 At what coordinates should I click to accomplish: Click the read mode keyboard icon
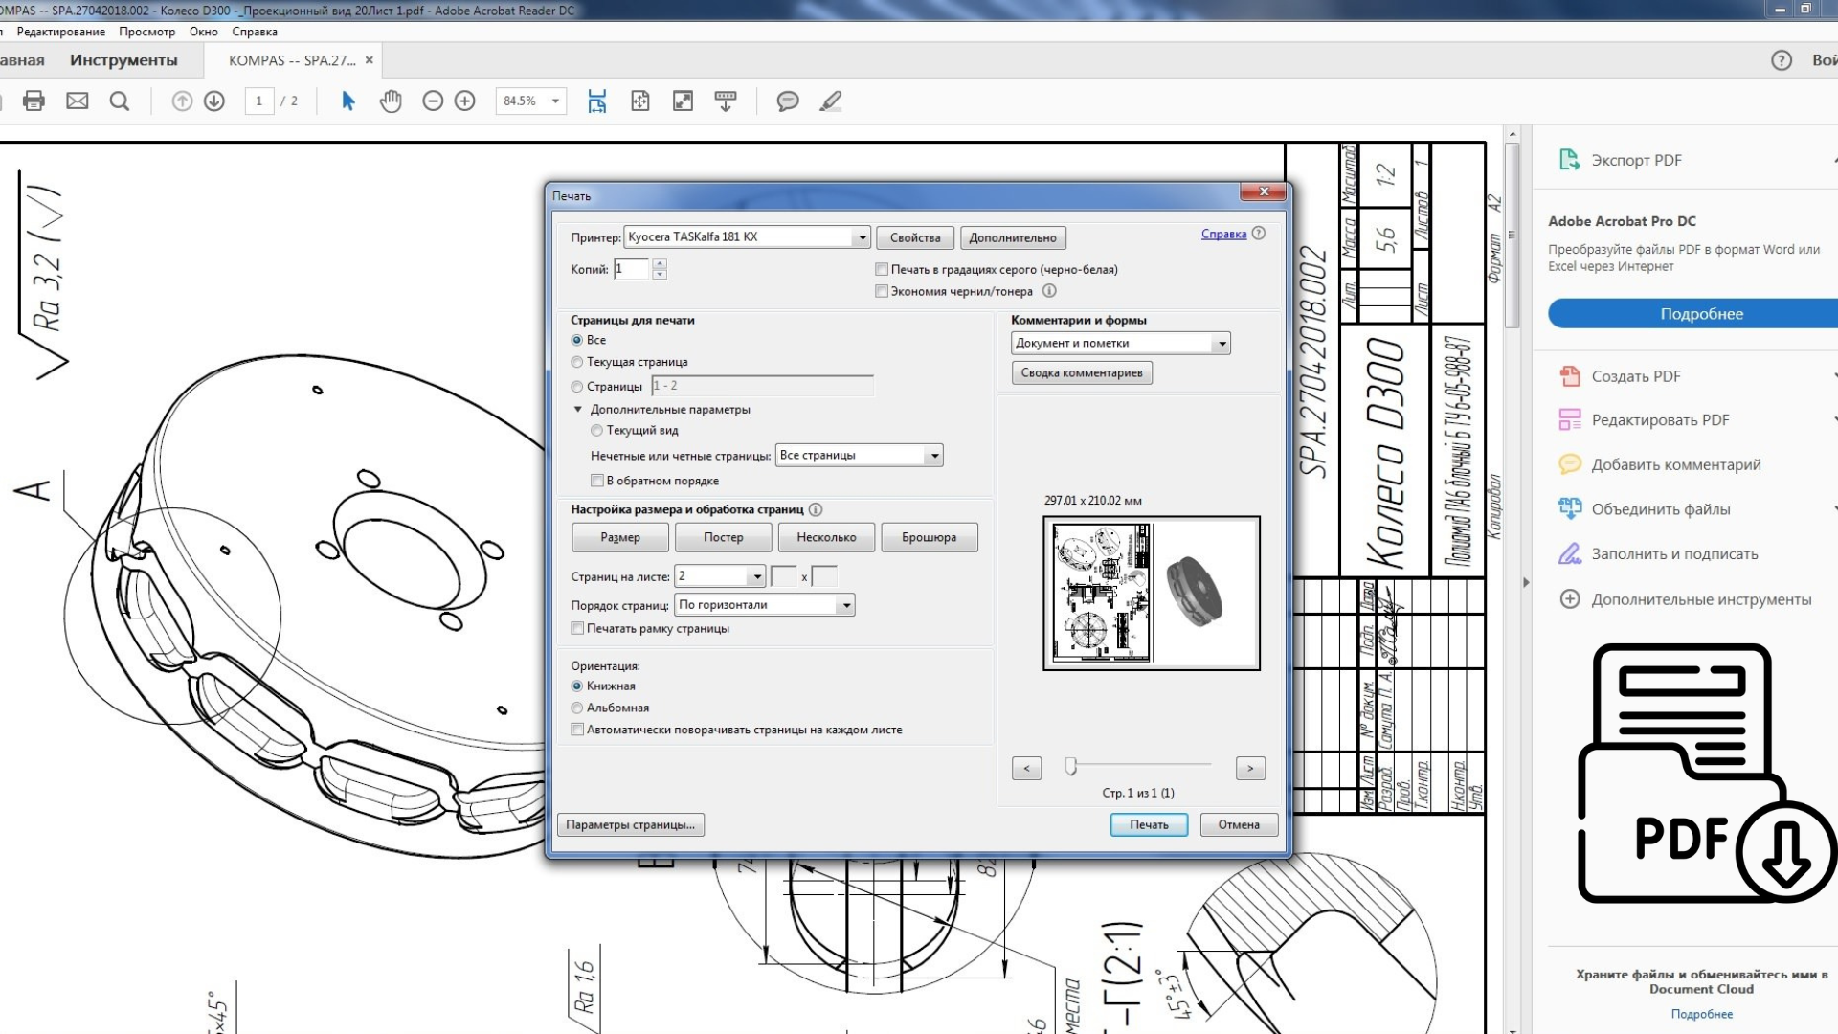point(726,101)
